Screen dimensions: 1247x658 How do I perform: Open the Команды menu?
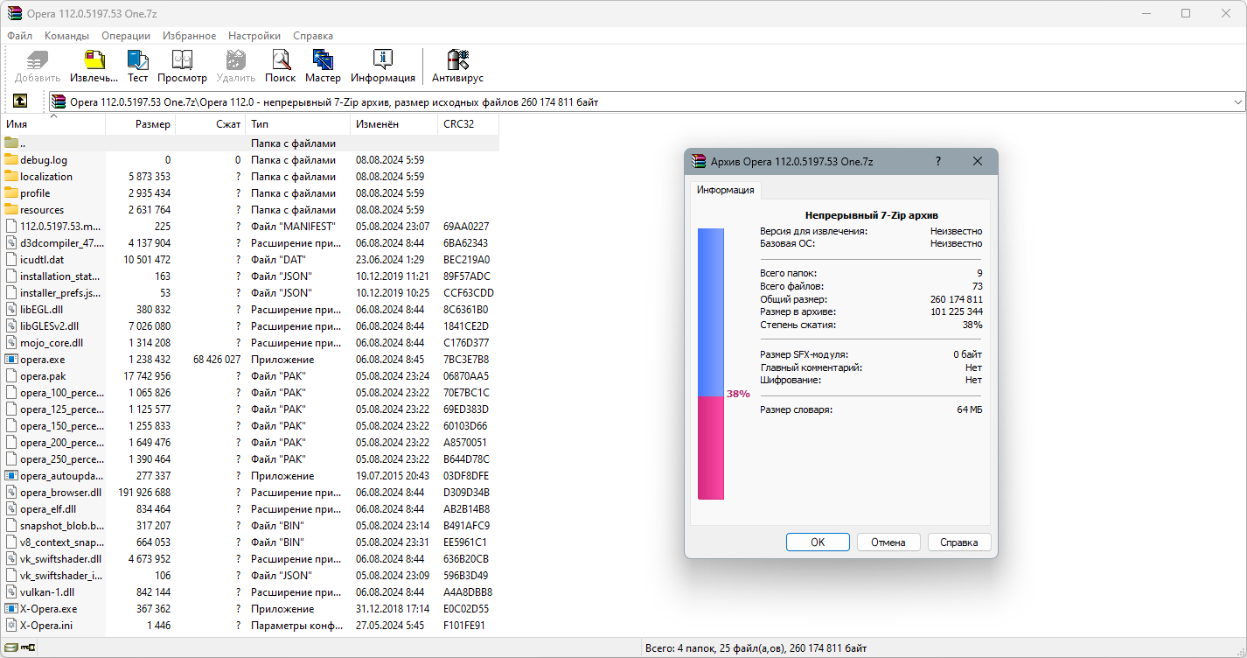pos(66,36)
